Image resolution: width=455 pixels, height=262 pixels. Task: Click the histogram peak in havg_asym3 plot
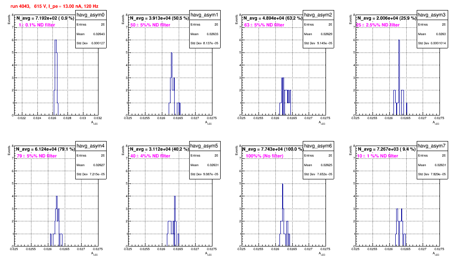(x=399, y=40)
